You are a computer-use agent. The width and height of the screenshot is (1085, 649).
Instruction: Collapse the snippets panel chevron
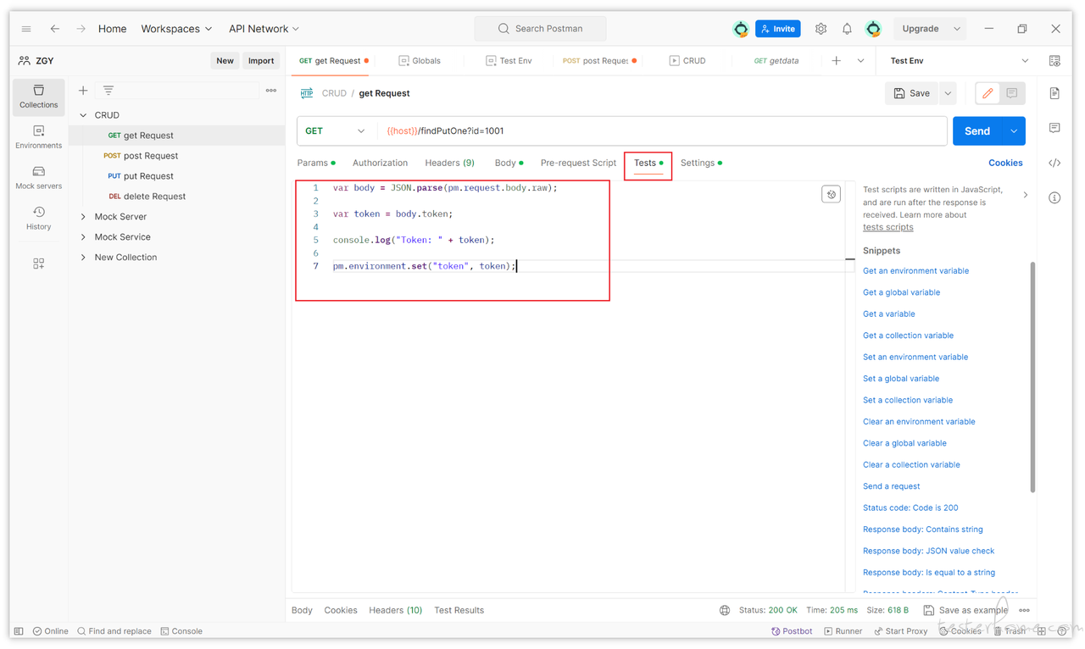click(x=1025, y=195)
